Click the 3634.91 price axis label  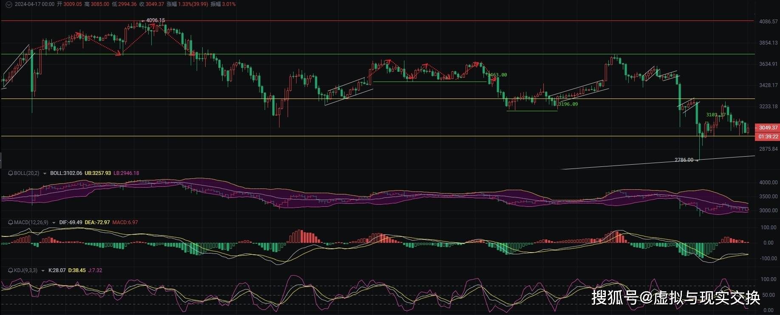point(769,64)
